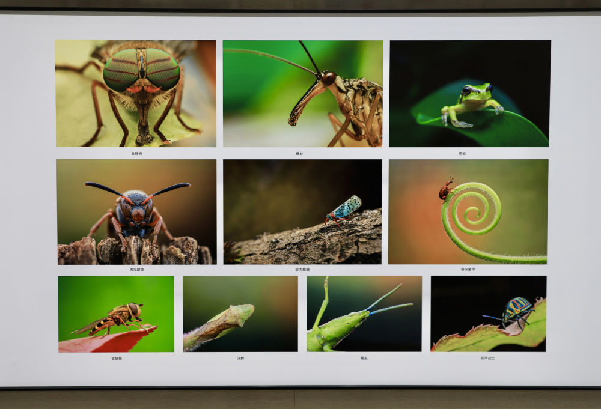
Task: Click the blue-faced wasp on stump photo
Action: [136, 211]
